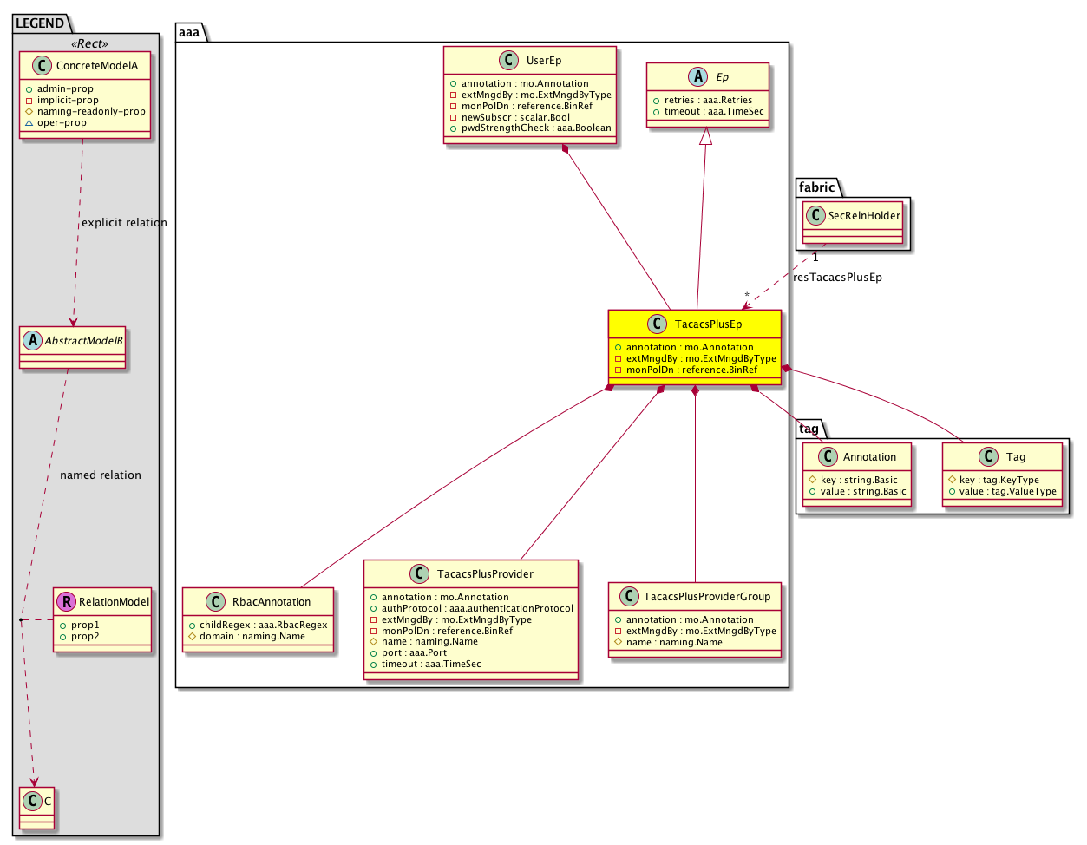Click the C icon next to RbacAnnotation
Viewport: 1087px width, 845px height.
click(x=216, y=602)
